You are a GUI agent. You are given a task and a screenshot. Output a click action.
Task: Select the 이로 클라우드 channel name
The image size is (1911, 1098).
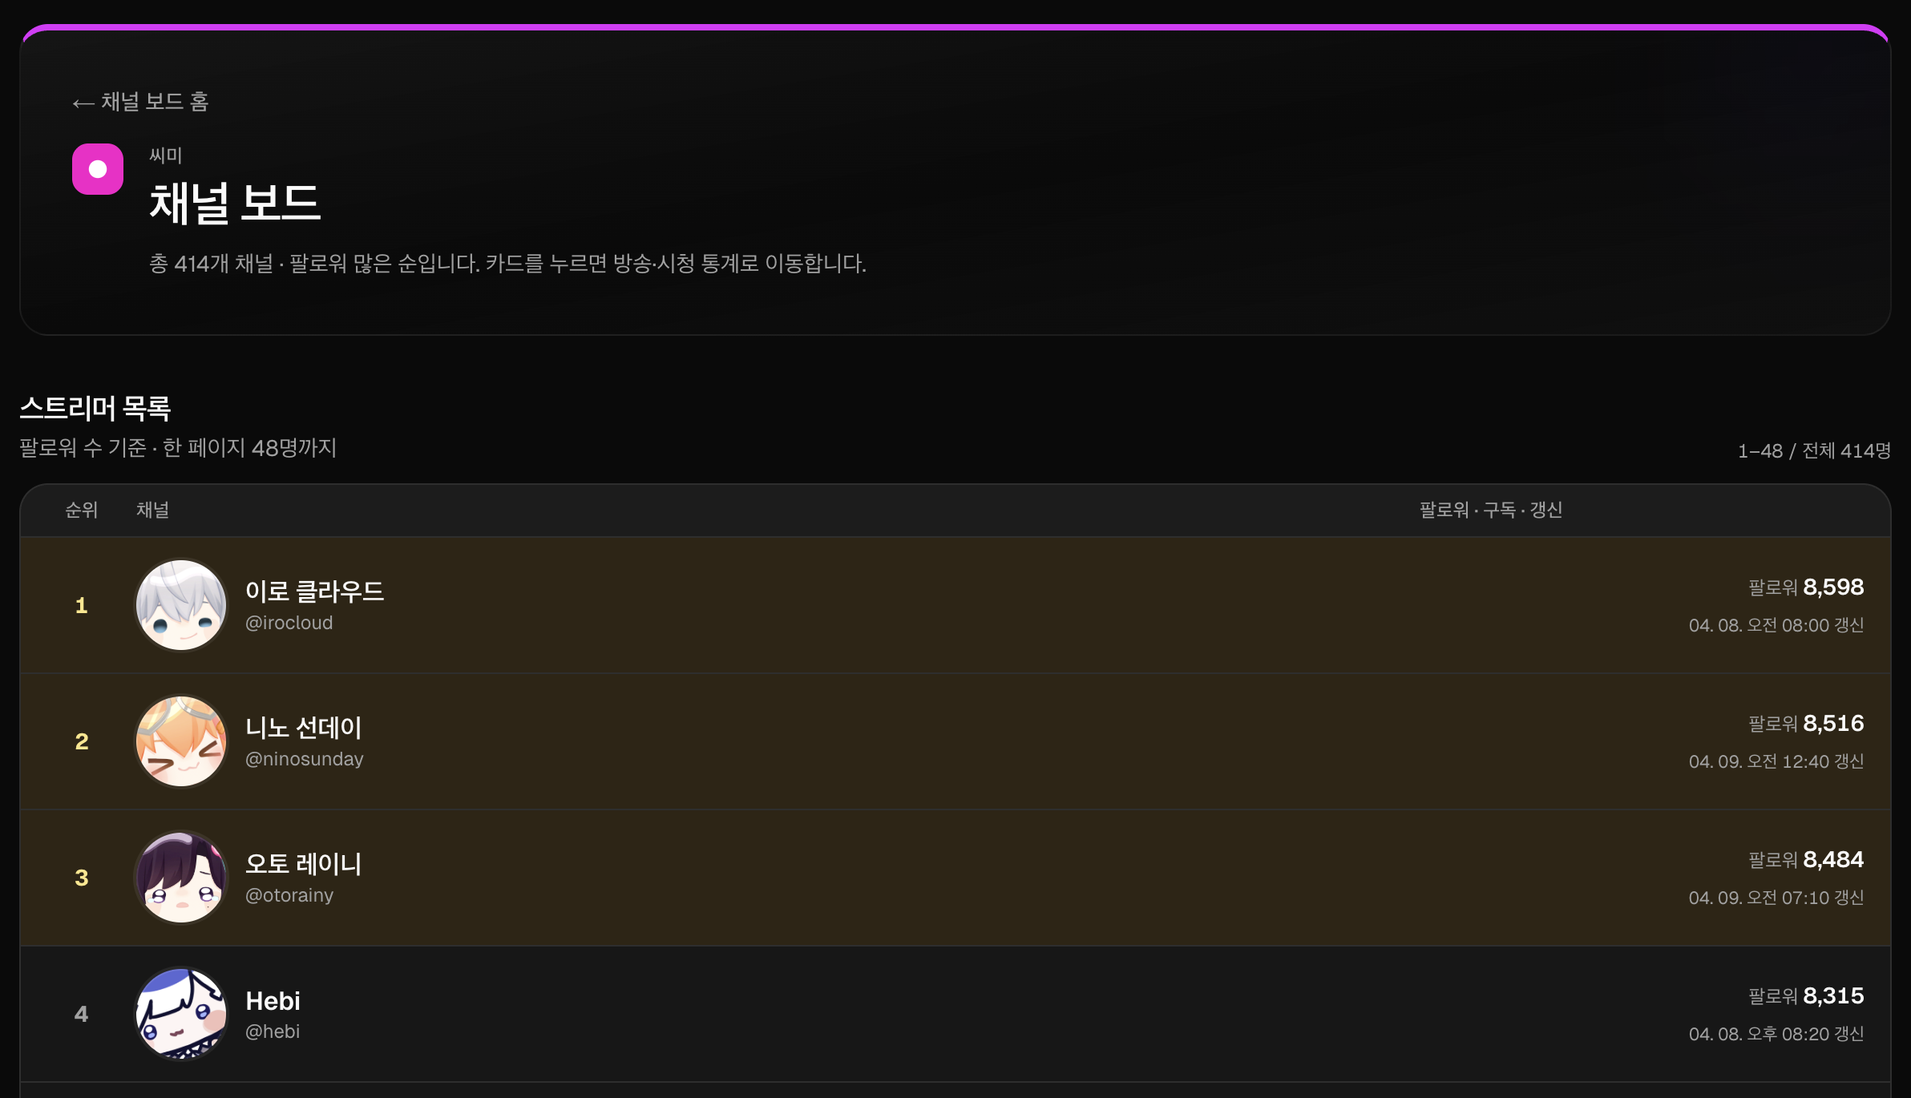click(x=314, y=591)
